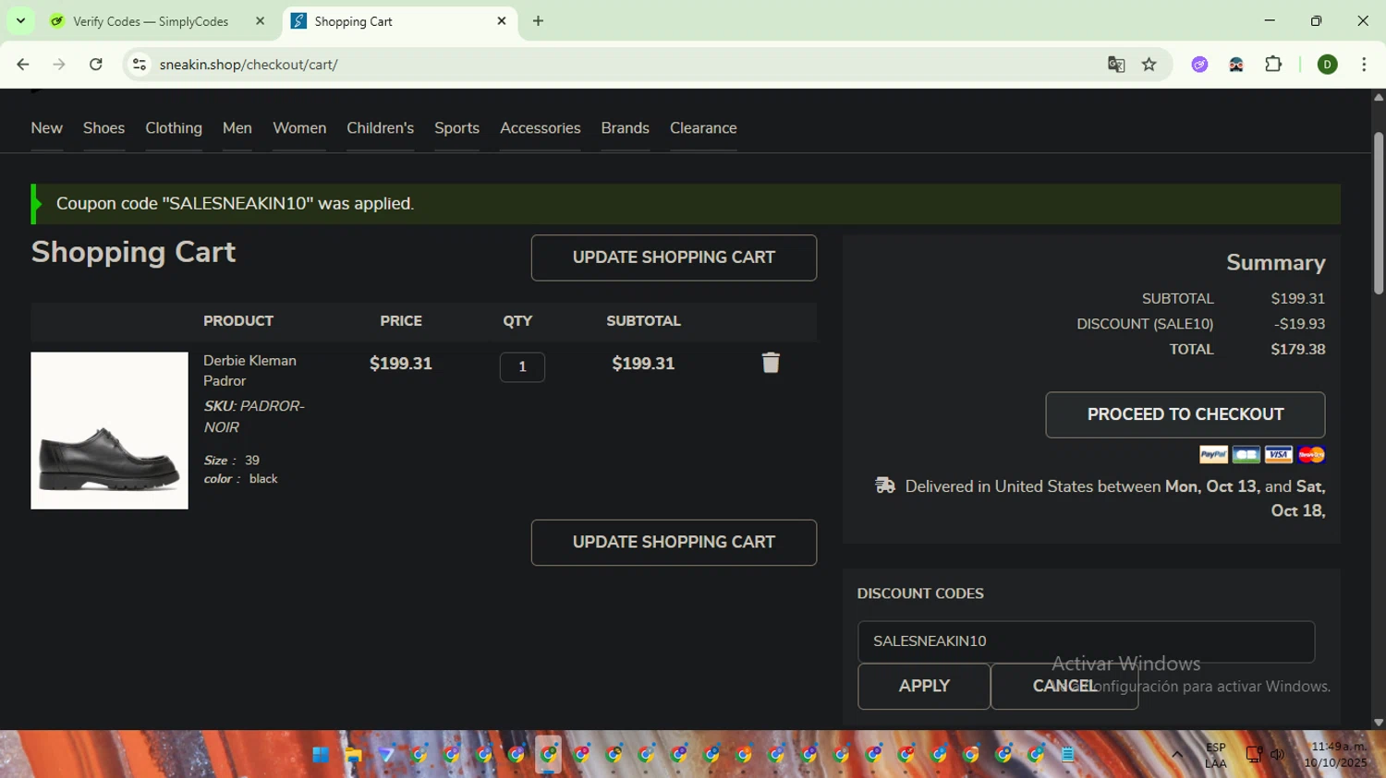Open the network status tray icon

pyautogui.click(x=1254, y=755)
